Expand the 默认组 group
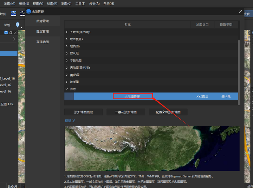Image resolution: width=253 pixels, height=188 pixels. point(67,54)
